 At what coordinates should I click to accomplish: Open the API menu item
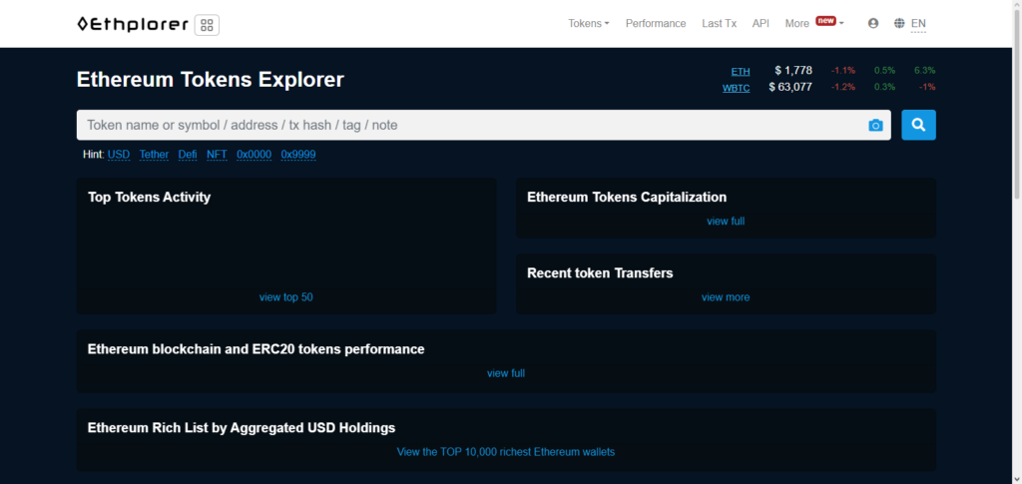[761, 23]
